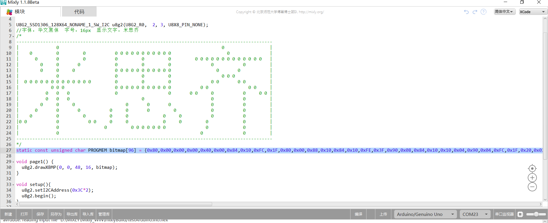The image size is (548, 223).
Task: Click 打开 to open a file
Action: (x=24, y=214)
